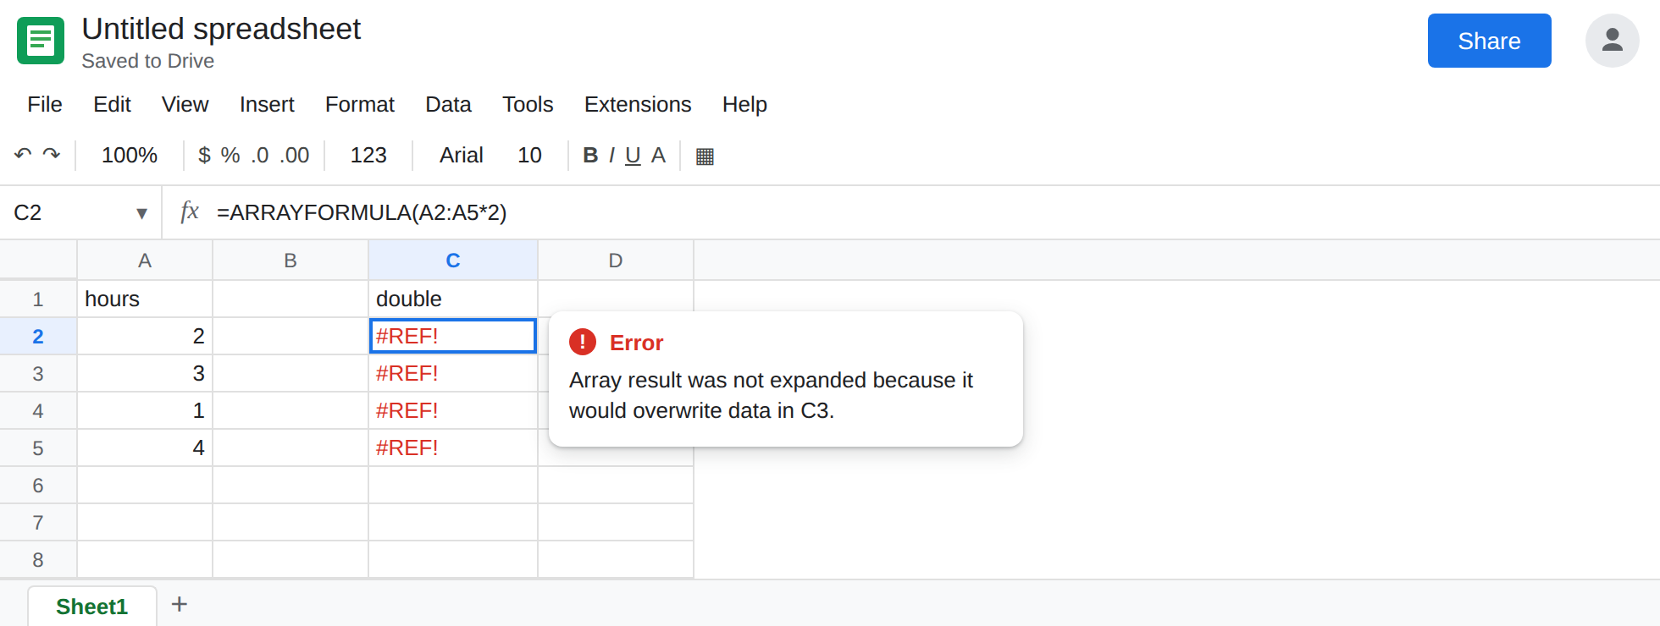Open the 123 number format dropdown
Screen dimensions: 1660x626
pos(368,156)
